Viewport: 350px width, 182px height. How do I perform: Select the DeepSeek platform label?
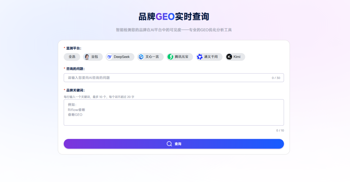122,57
